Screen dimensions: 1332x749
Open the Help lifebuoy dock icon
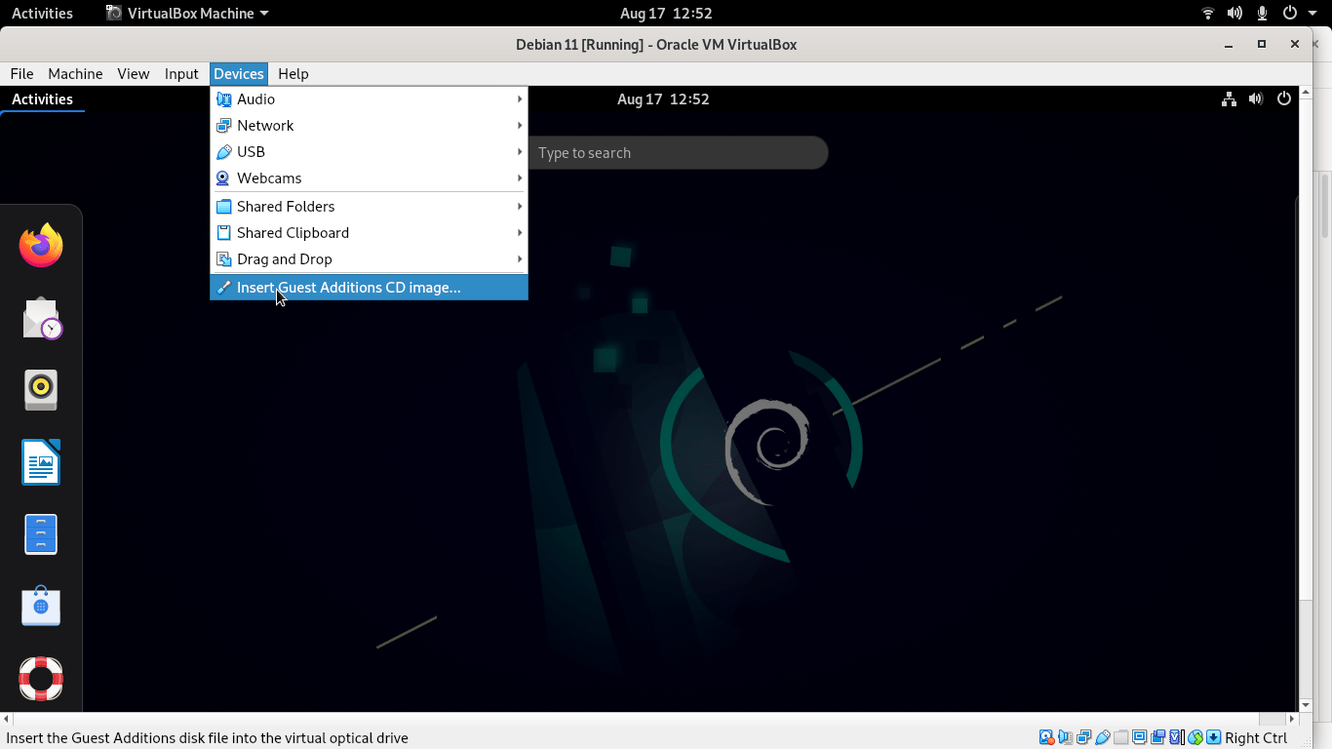tap(41, 678)
